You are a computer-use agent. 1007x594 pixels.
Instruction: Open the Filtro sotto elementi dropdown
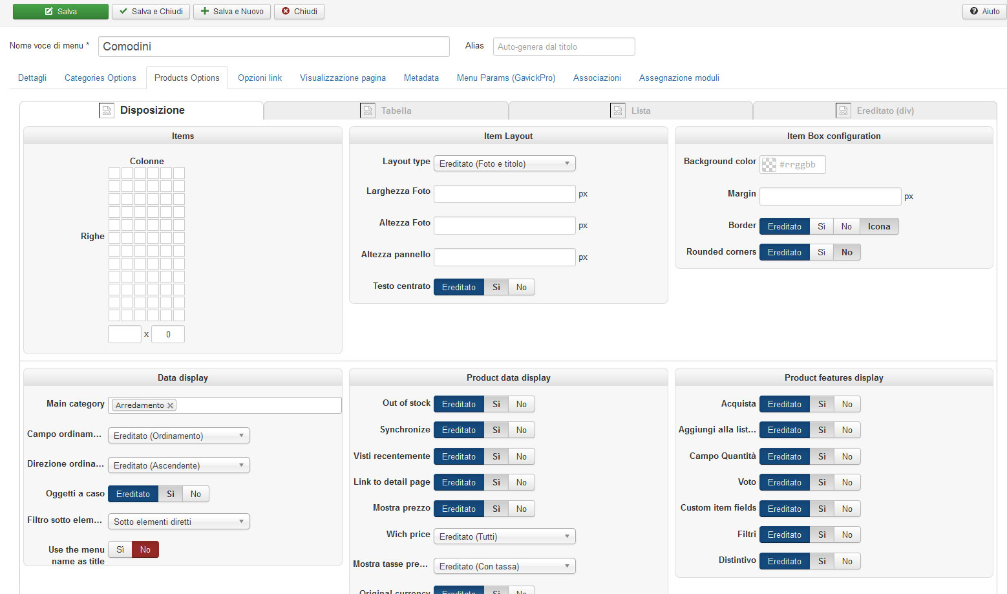[179, 522]
